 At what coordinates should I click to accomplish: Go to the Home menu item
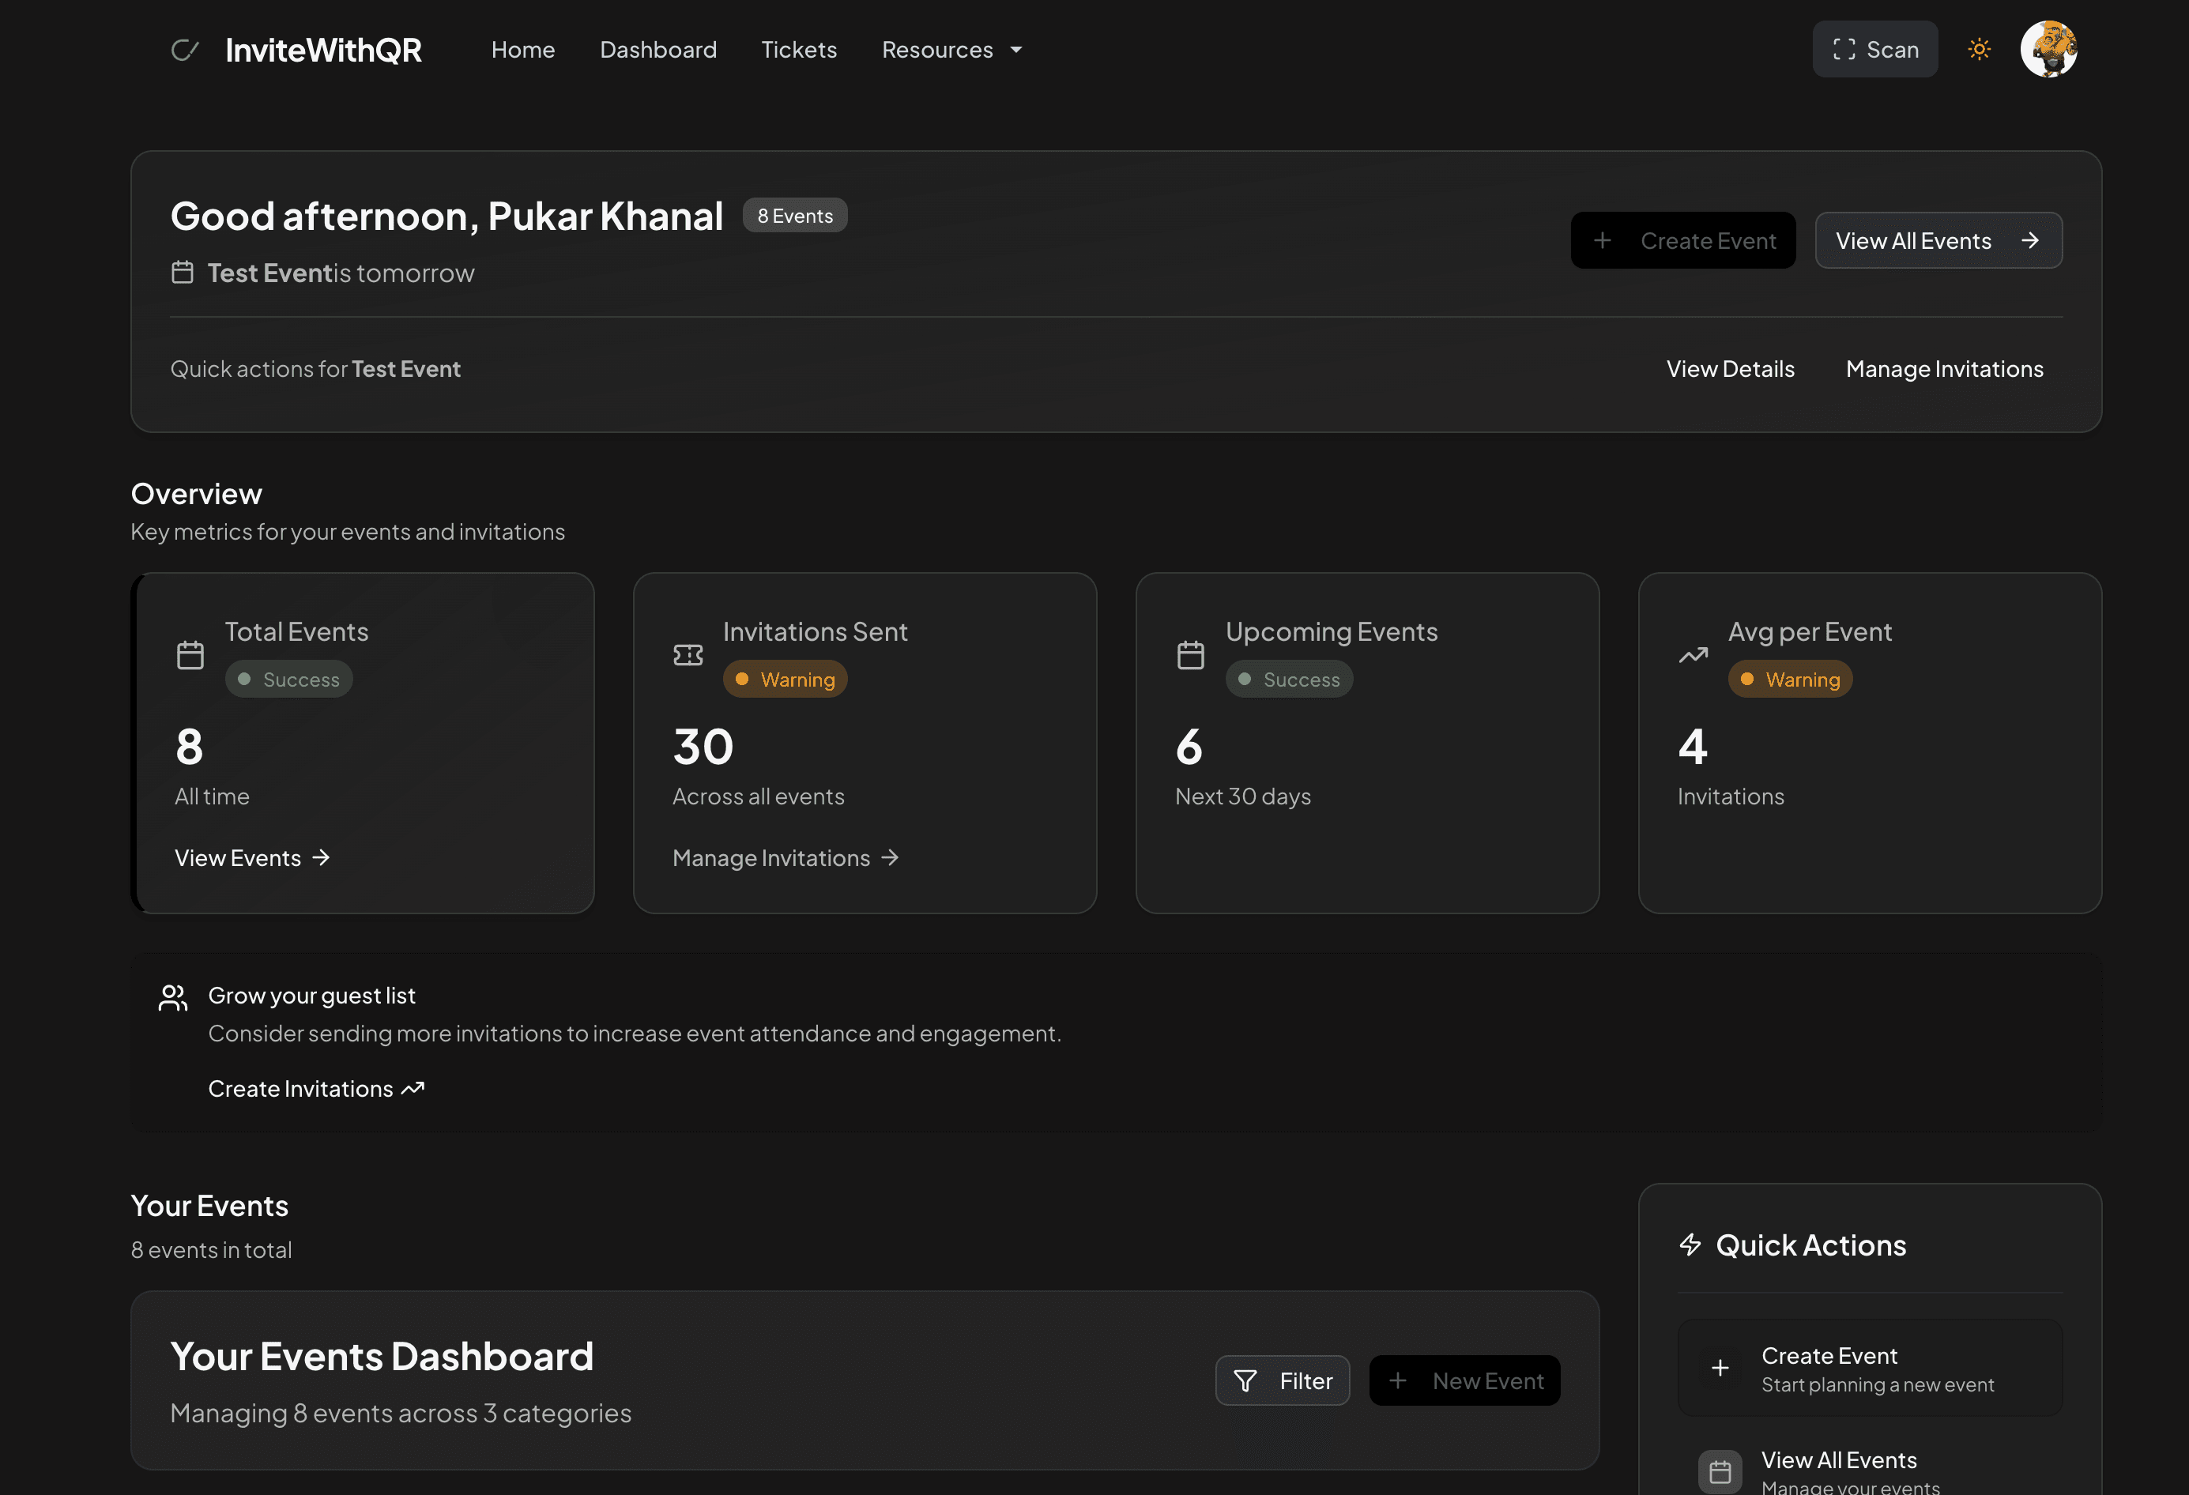point(523,50)
